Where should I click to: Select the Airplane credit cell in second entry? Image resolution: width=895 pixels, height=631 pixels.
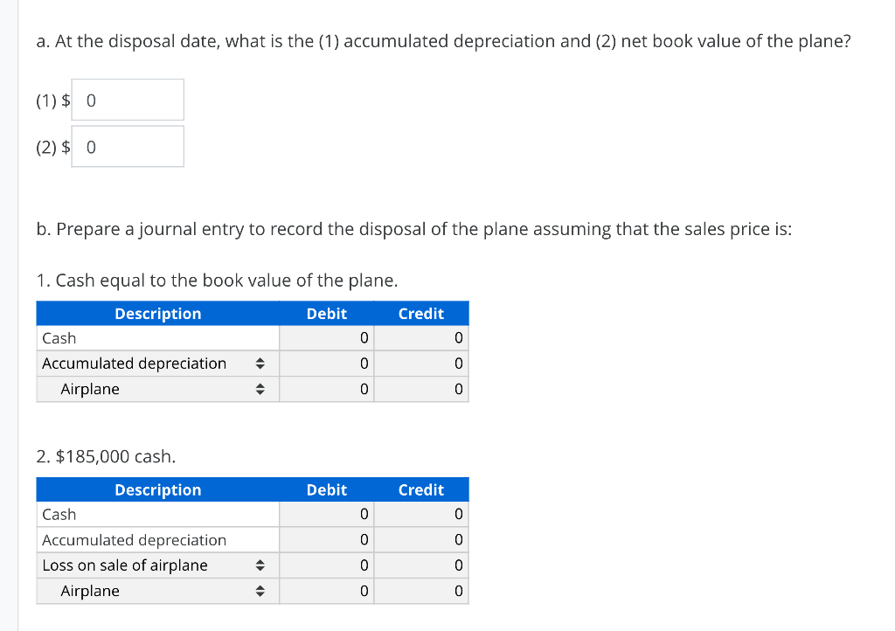pos(421,591)
